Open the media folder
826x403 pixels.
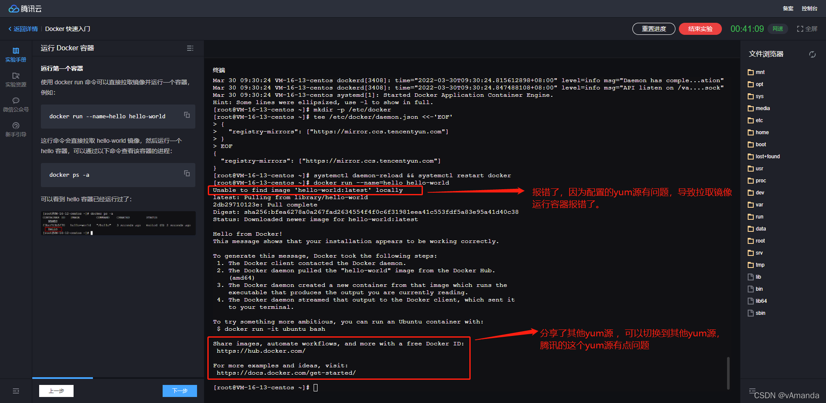(x=759, y=108)
